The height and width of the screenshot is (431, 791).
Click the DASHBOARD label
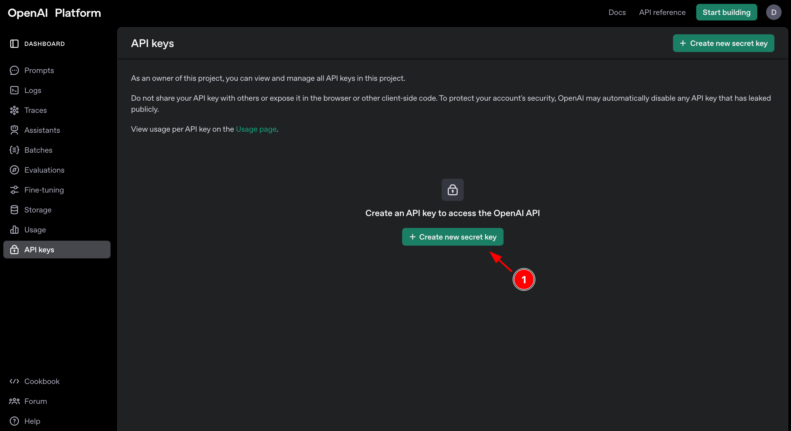44,44
